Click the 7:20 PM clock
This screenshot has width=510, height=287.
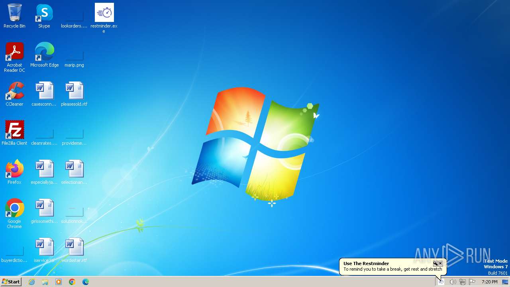point(489,282)
